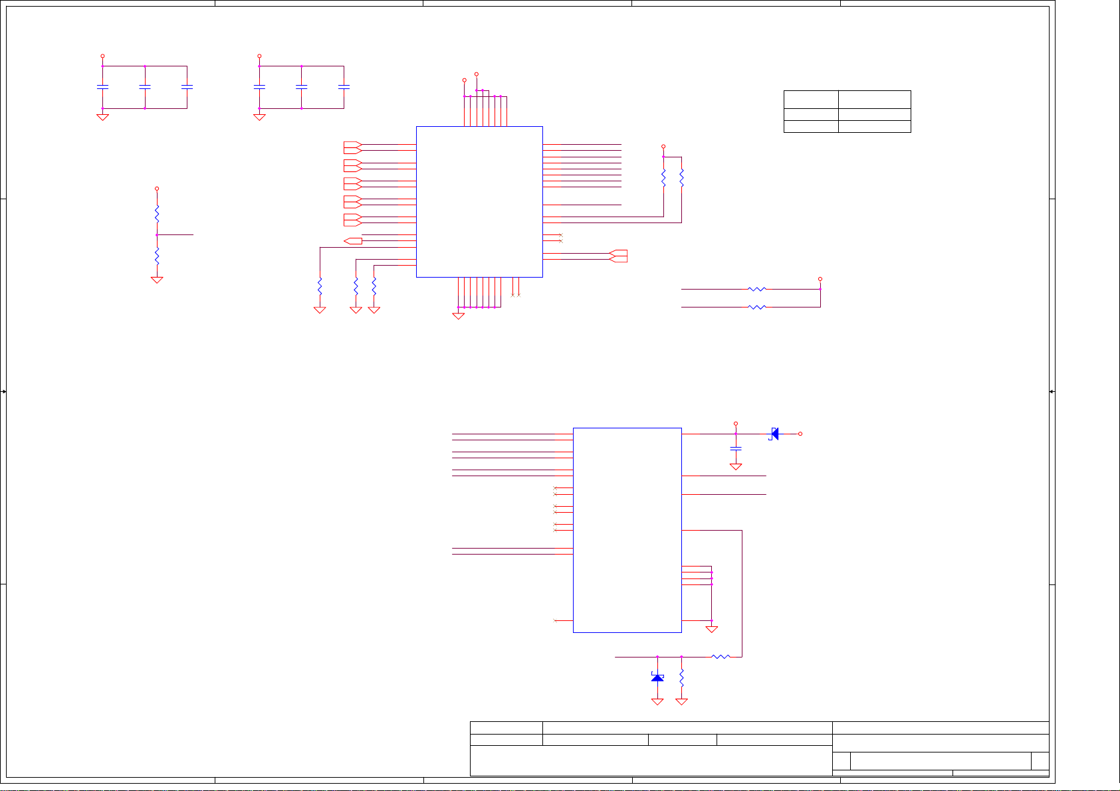Click the lower of two horizontal pull-up resistors
Screen dimensions: 1120x791
click(x=757, y=307)
